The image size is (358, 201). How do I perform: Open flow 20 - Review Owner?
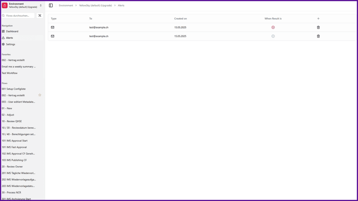coord(12,166)
